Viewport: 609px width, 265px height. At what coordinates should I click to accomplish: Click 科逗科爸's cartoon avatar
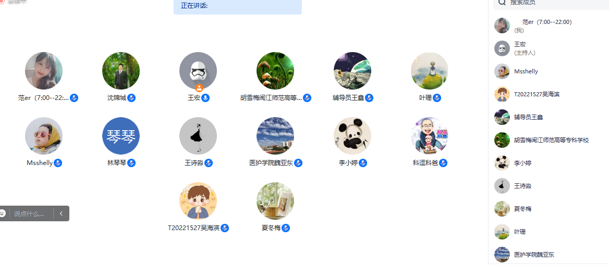[x=430, y=136]
